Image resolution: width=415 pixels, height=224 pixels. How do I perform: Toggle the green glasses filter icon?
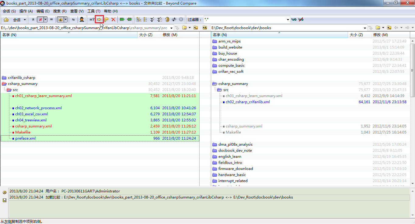(294, 20)
